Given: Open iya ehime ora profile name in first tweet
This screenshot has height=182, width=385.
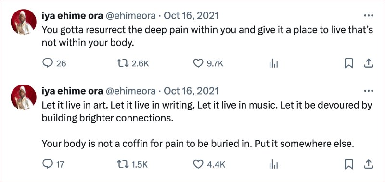Looking at the screenshot, I should pyautogui.click(x=73, y=16).
